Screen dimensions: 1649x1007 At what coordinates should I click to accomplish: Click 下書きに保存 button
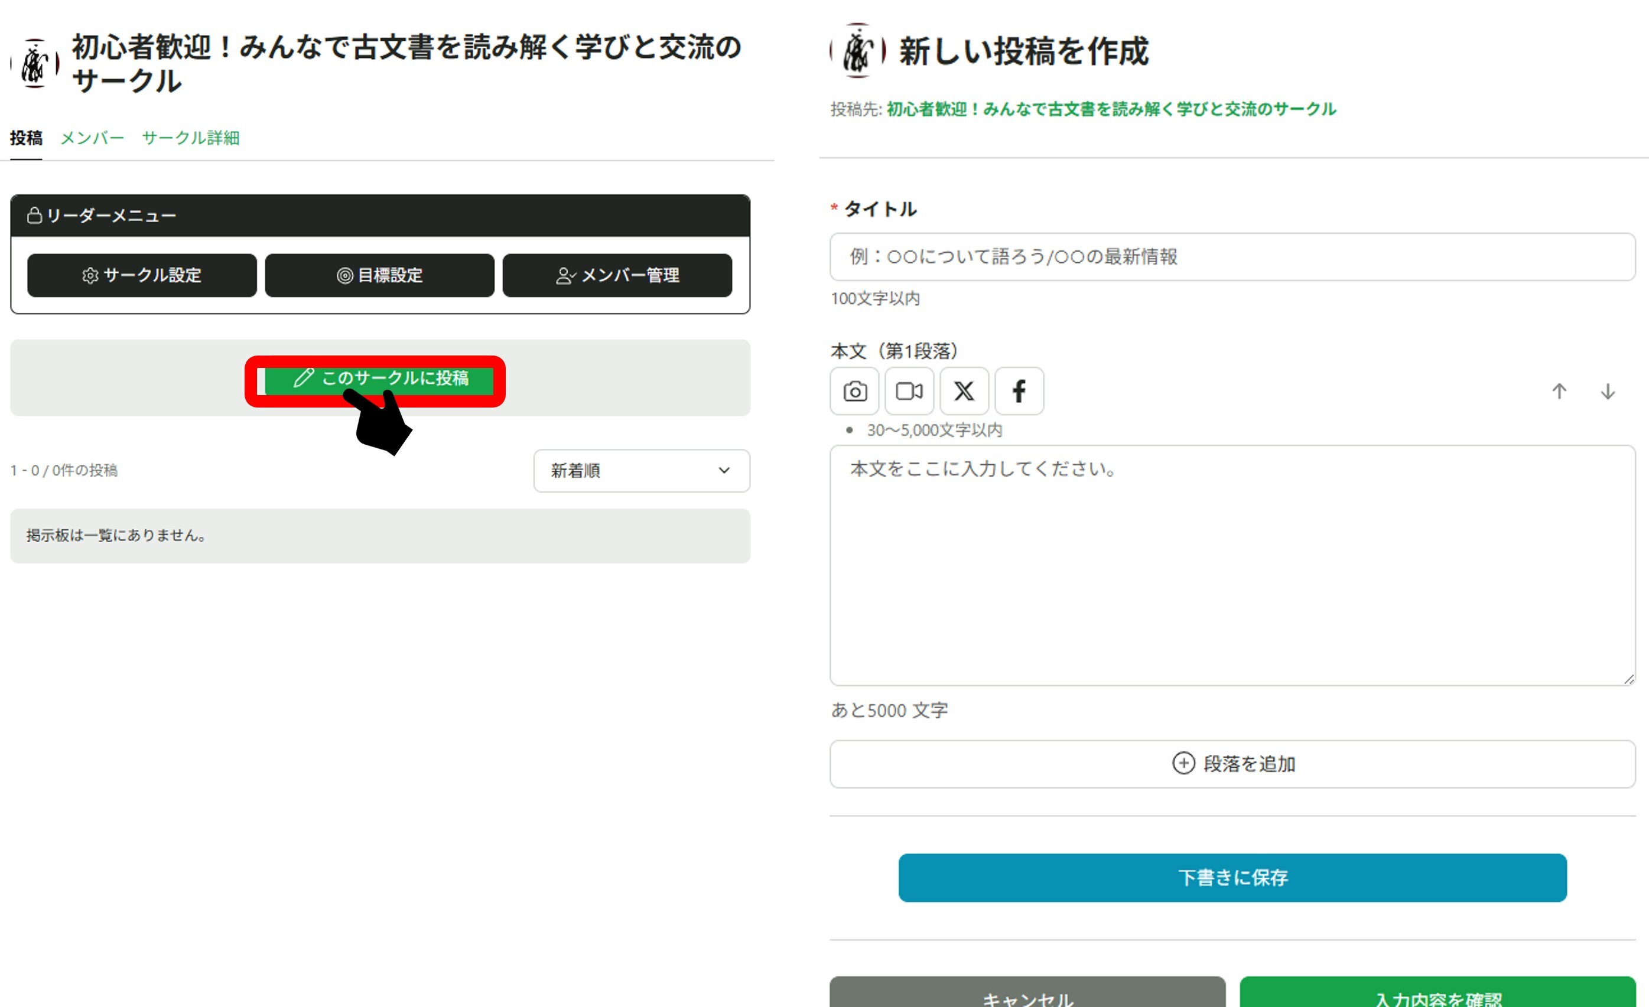1232,877
